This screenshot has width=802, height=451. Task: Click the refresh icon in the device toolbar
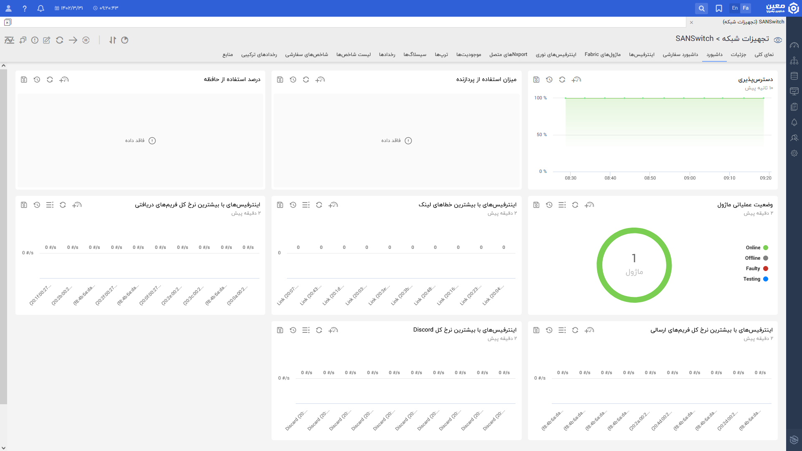(x=60, y=40)
